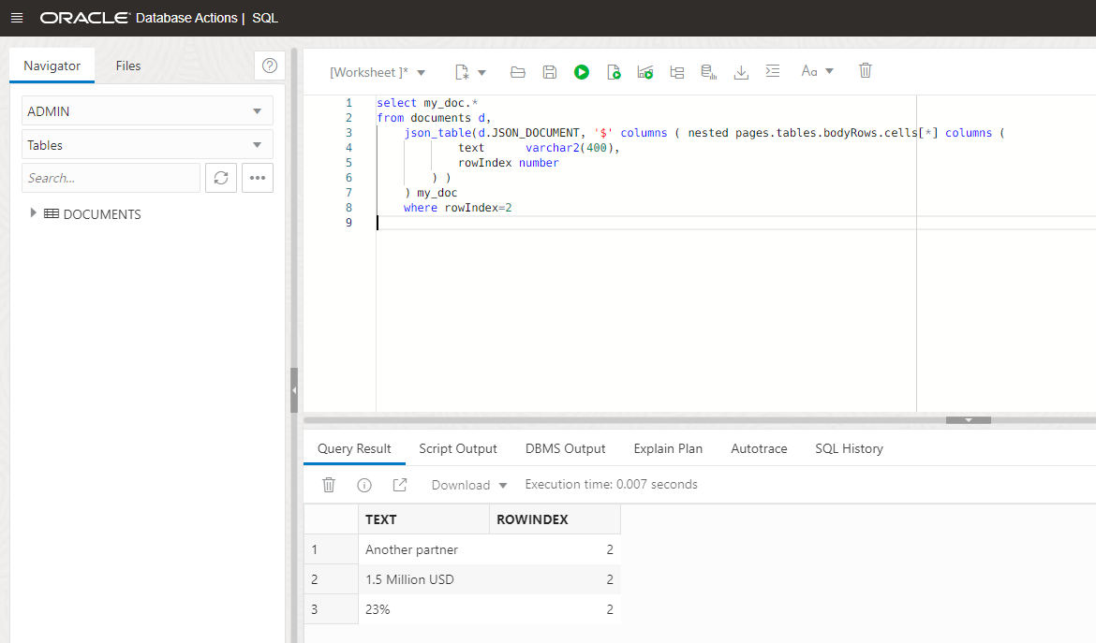The image size is (1096, 643).
Task: Clear the worksheet using the trash icon
Action: point(865,70)
